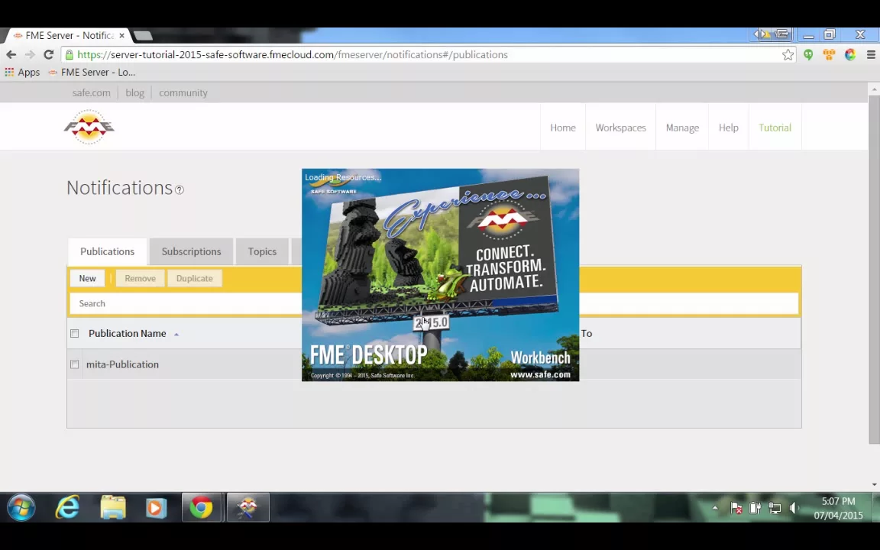Viewport: 880px width, 550px height.
Task: Open the safe.com link
Action: coord(91,92)
